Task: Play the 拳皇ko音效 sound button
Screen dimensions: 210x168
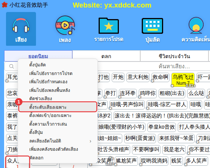Action: 162,127
